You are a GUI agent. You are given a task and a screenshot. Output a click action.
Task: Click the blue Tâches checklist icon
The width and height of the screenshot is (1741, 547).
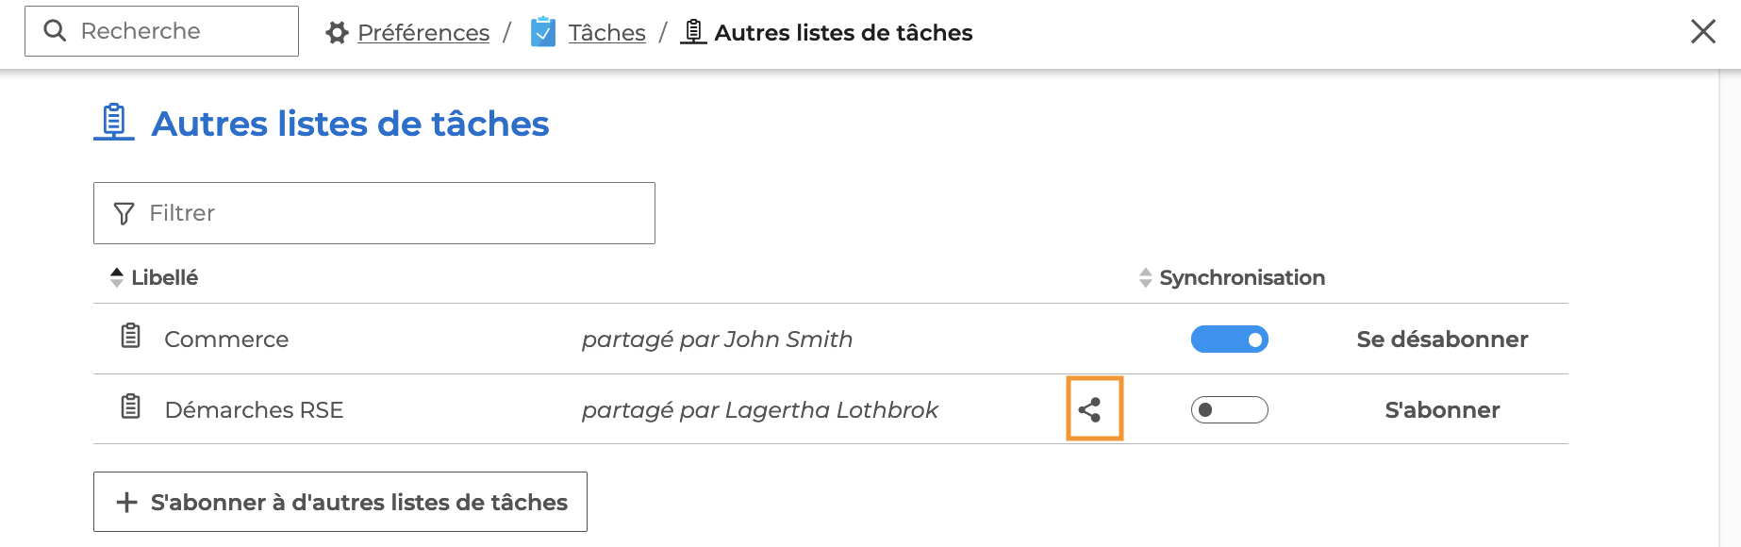coord(543,32)
